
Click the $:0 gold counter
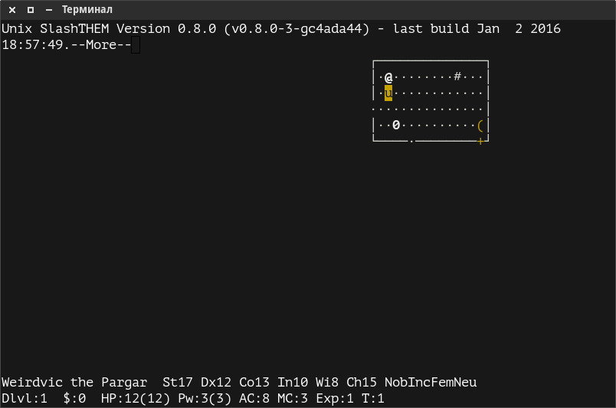coord(74,399)
